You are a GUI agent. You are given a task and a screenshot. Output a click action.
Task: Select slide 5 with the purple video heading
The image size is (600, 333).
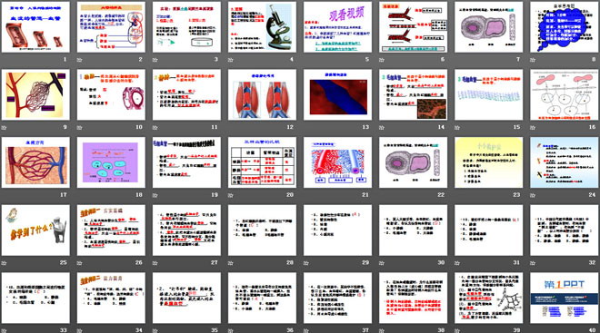click(x=337, y=27)
